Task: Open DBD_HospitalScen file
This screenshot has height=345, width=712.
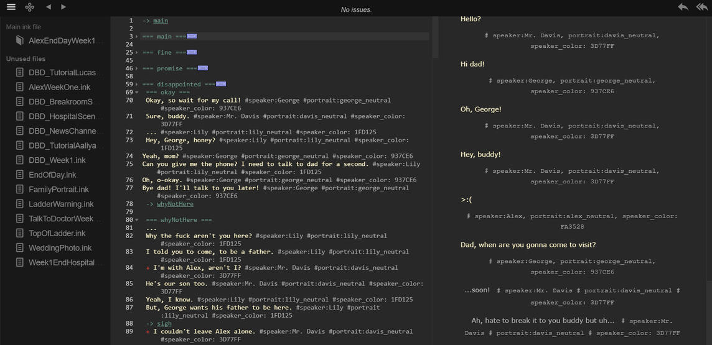Action: point(62,116)
